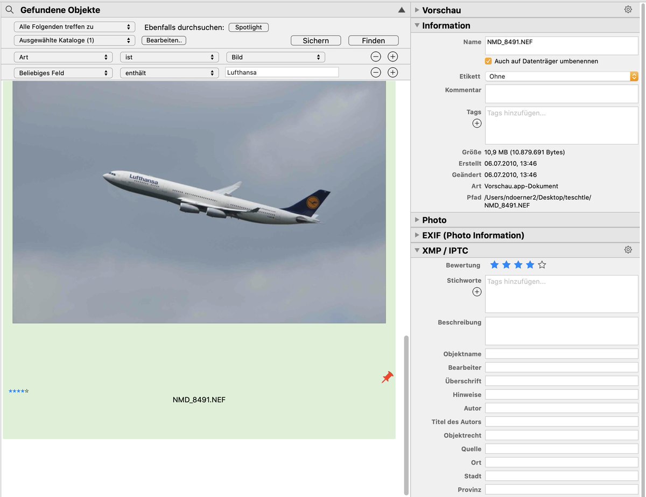Click the Objektrecht field
The width and height of the screenshot is (646, 497).
pos(561,435)
